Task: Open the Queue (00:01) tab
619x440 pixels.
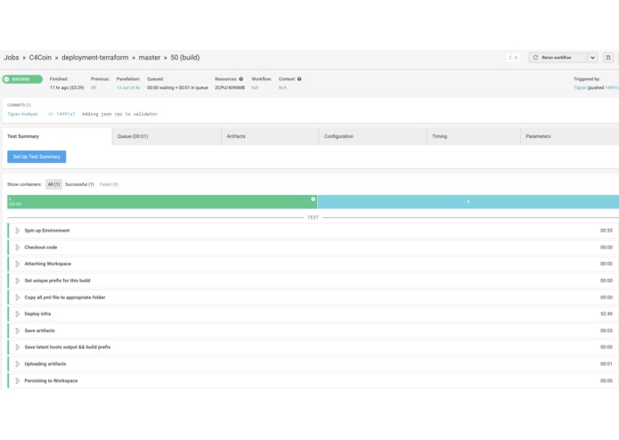Action: point(167,136)
